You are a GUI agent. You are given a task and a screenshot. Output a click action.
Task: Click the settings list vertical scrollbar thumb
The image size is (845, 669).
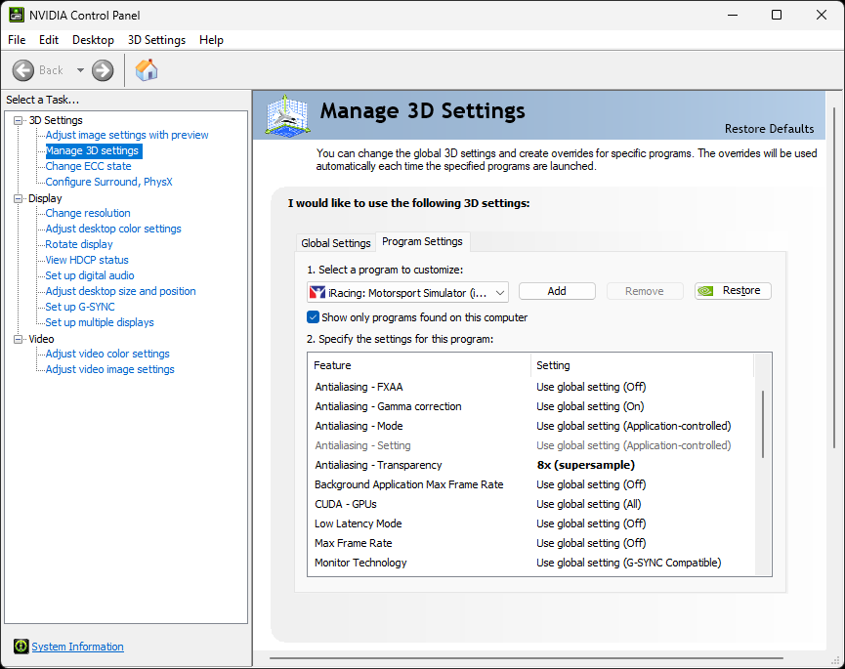763,425
